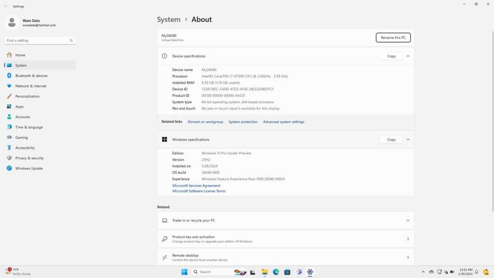494x278 pixels.
Task: Copy the Windows specifications
Action: tap(391, 139)
